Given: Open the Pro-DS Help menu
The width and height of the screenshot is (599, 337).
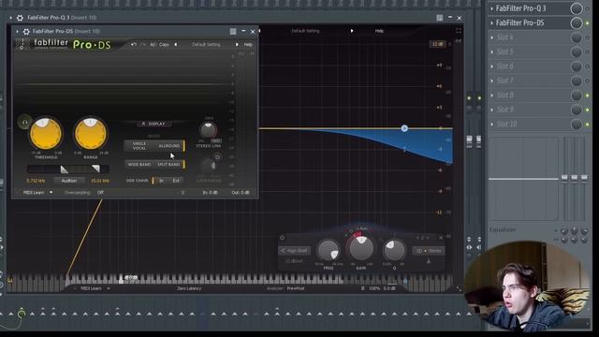Looking at the screenshot, I should pos(248,45).
